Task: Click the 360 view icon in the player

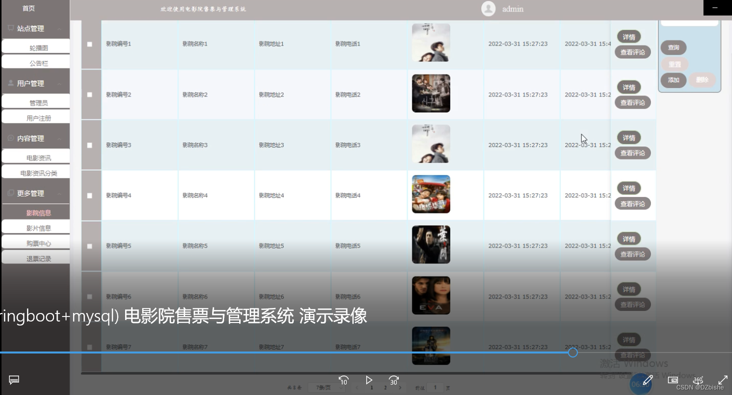Action: point(698,380)
